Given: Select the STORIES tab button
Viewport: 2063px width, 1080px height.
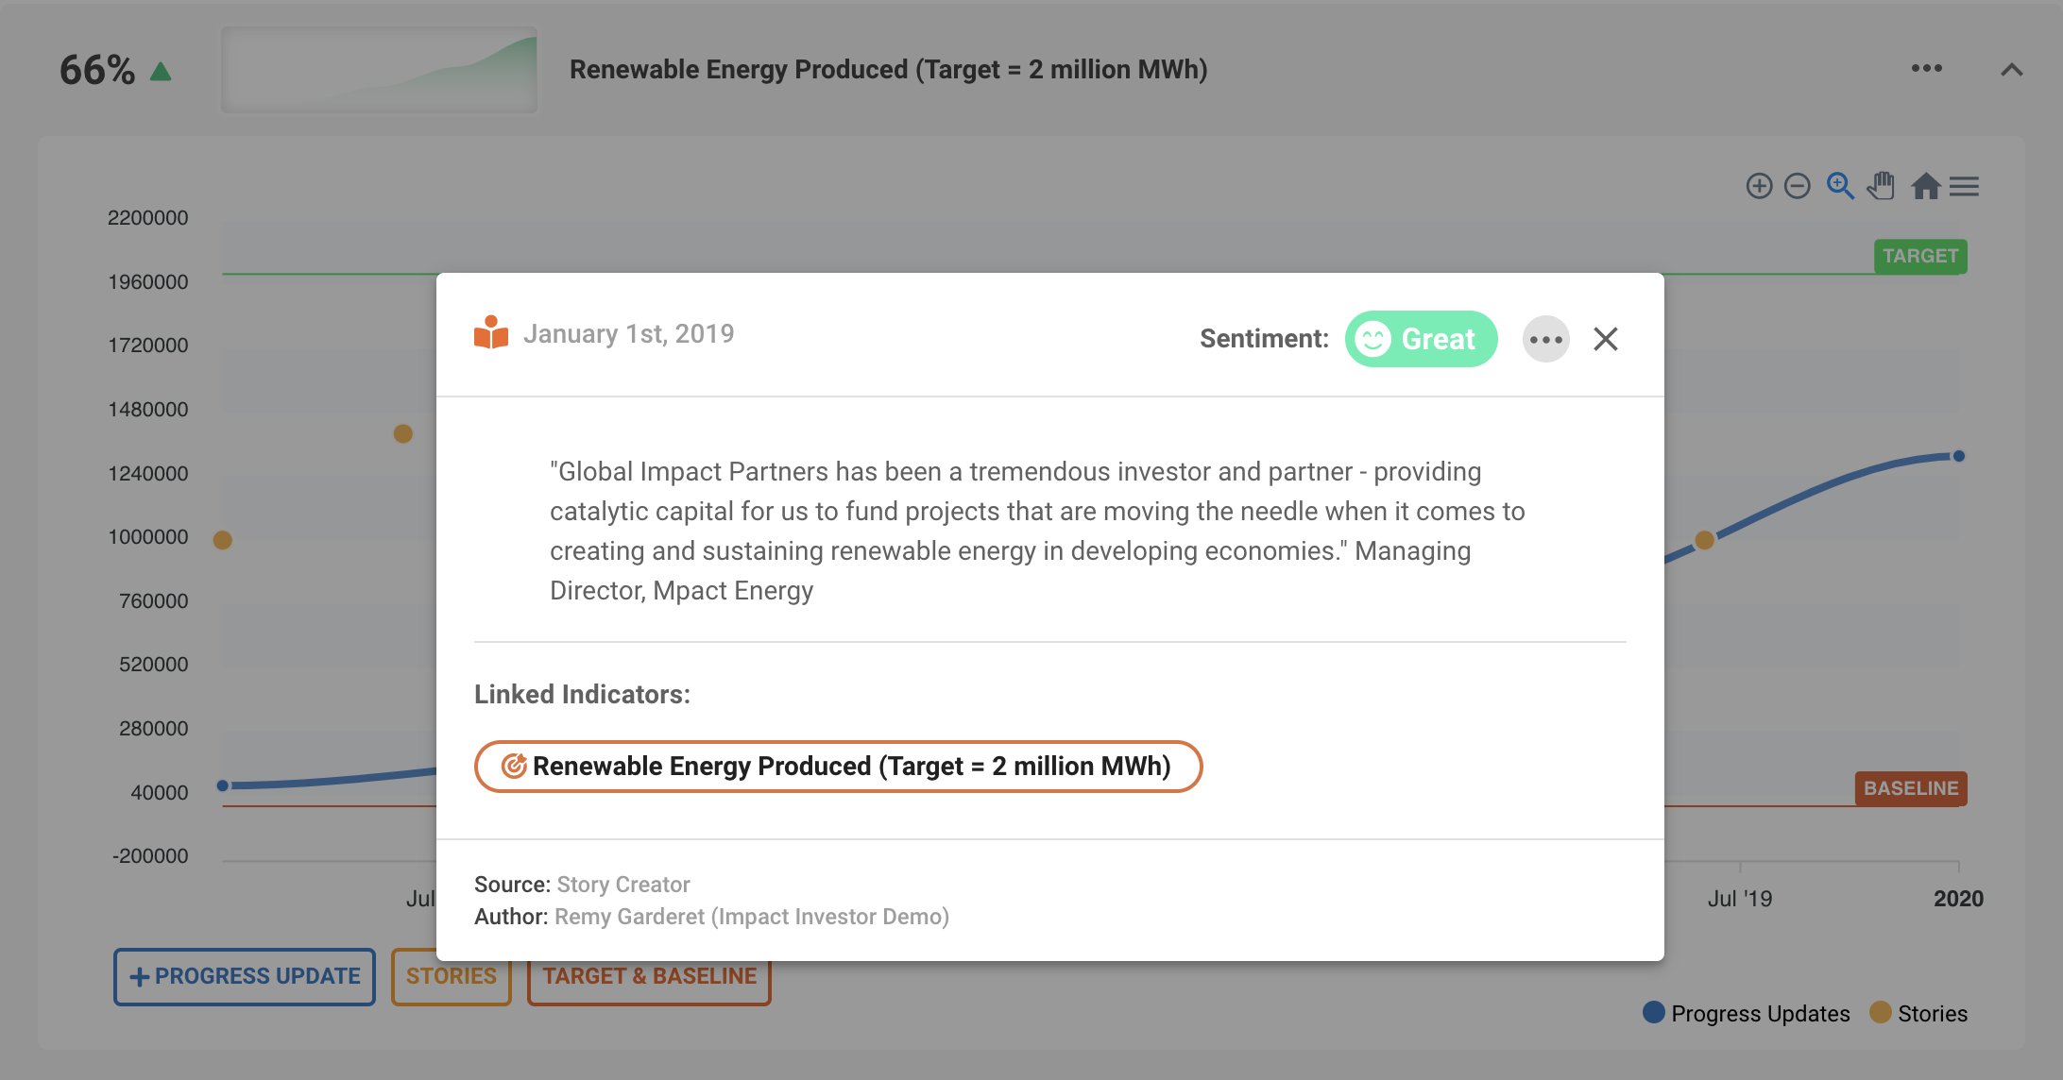Looking at the screenshot, I should click(x=452, y=976).
